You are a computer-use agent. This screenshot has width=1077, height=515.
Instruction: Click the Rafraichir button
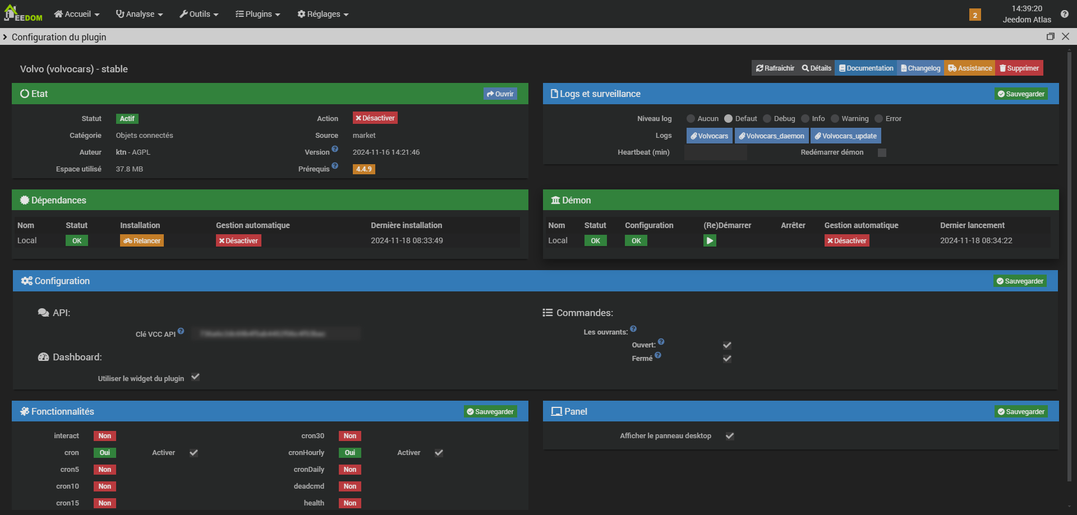[775, 68]
